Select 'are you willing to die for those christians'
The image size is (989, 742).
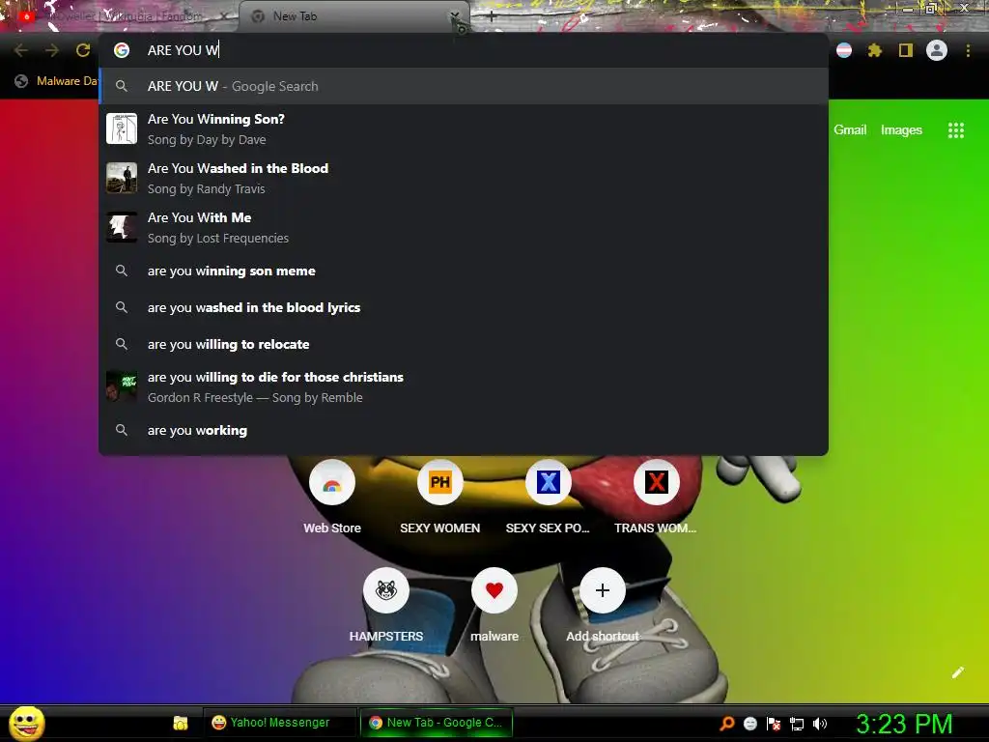(x=464, y=386)
